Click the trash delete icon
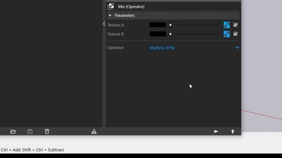 [x=47, y=131]
